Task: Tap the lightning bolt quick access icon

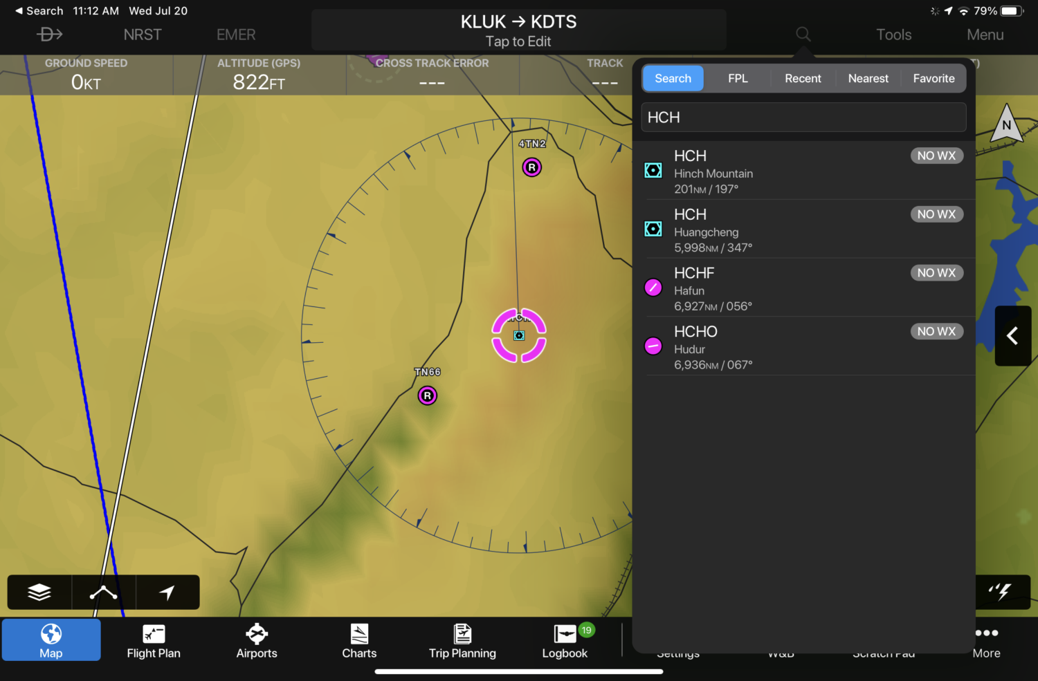Action: point(1002,592)
